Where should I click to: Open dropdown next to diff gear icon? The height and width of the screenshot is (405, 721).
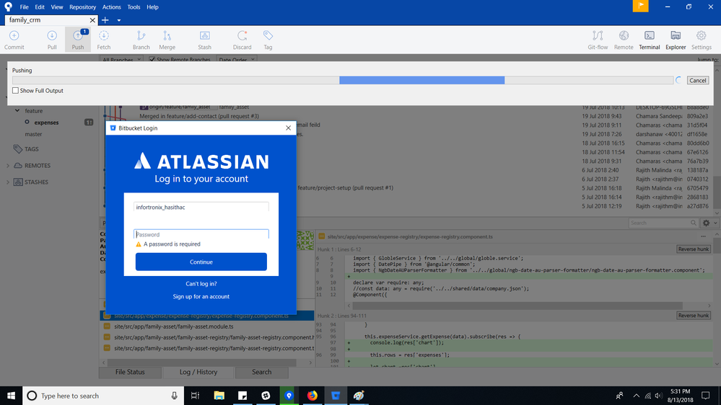point(715,223)
